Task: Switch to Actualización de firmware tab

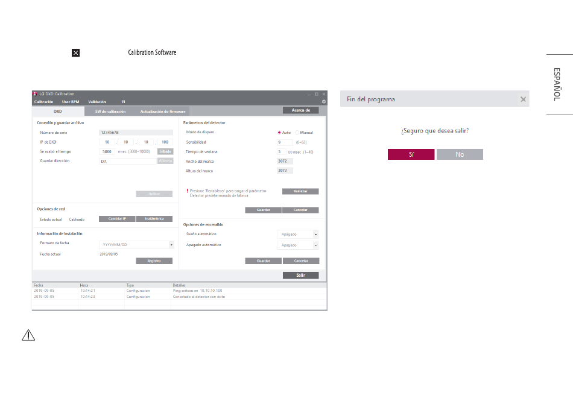Action: 163,112
